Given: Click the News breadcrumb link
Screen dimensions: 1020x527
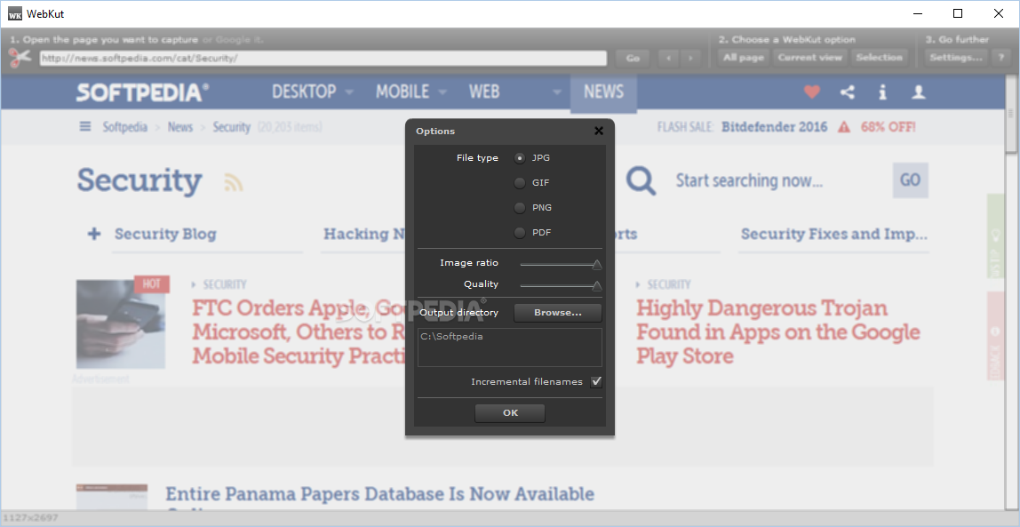Looking at the screenshot, I should [x=180, y=127].
